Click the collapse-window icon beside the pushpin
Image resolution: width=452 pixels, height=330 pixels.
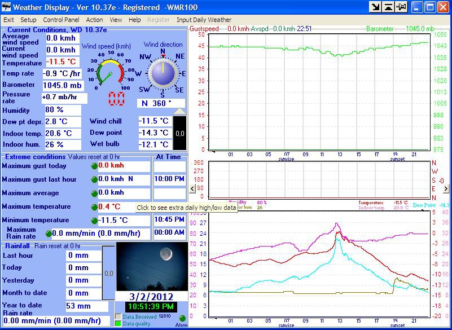point(389,7)
